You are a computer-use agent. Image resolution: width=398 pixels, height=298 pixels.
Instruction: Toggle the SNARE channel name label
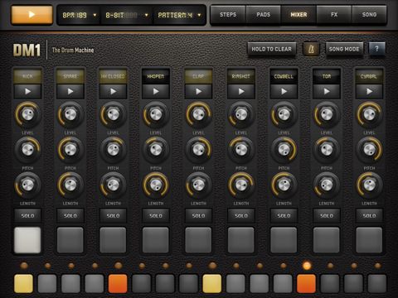(x=70, y=76)
